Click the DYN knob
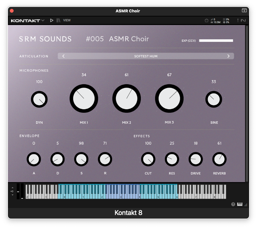 pos(39,99)
